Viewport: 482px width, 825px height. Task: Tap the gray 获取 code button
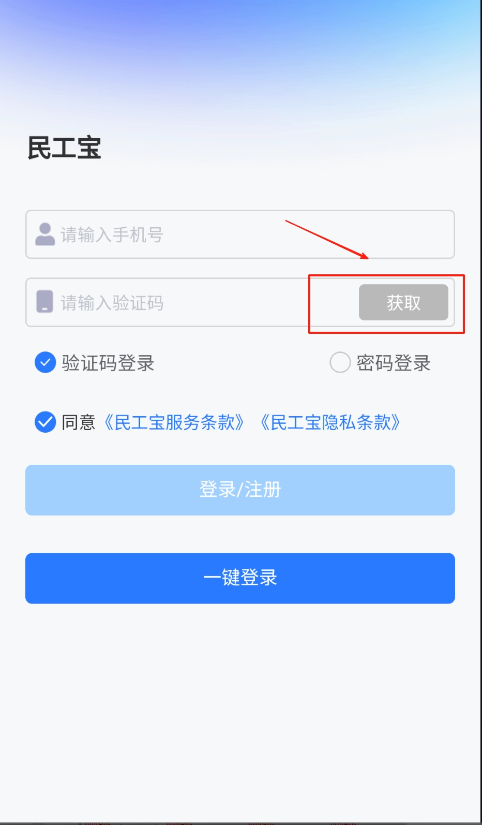click(403, 302)
